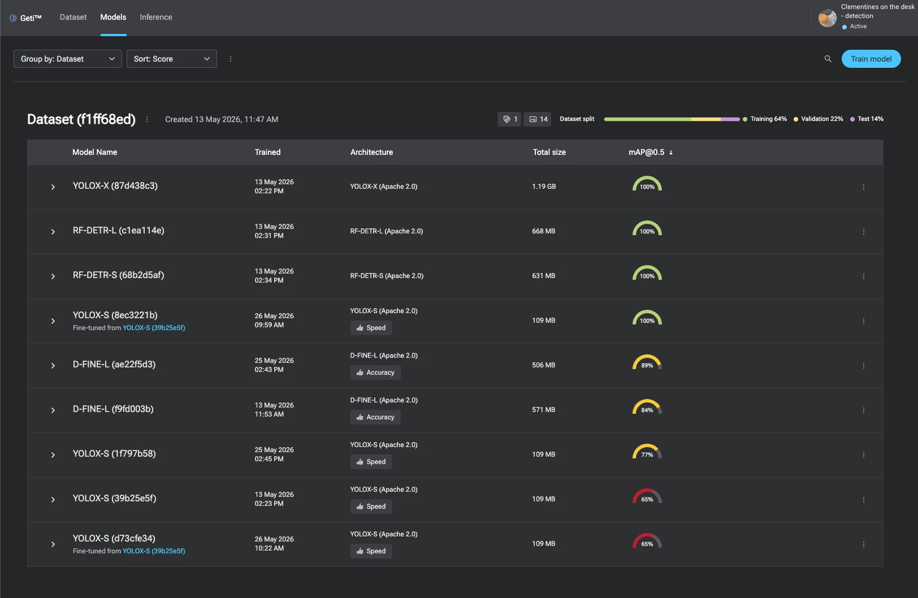Open more options beside Sort dropdown
This screenshot has width=918, height=598.
tap(231, 59)
